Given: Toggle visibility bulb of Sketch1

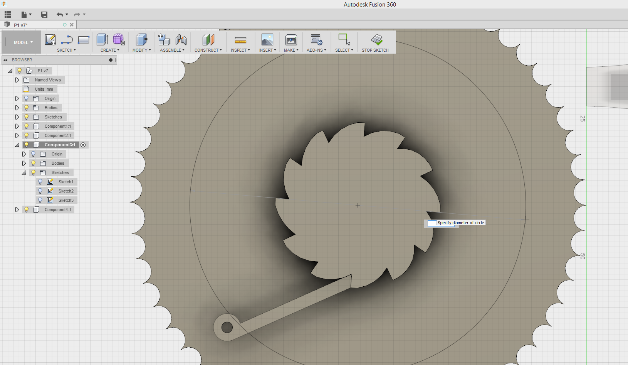Looking at the screenshot, I should (40, 182).
